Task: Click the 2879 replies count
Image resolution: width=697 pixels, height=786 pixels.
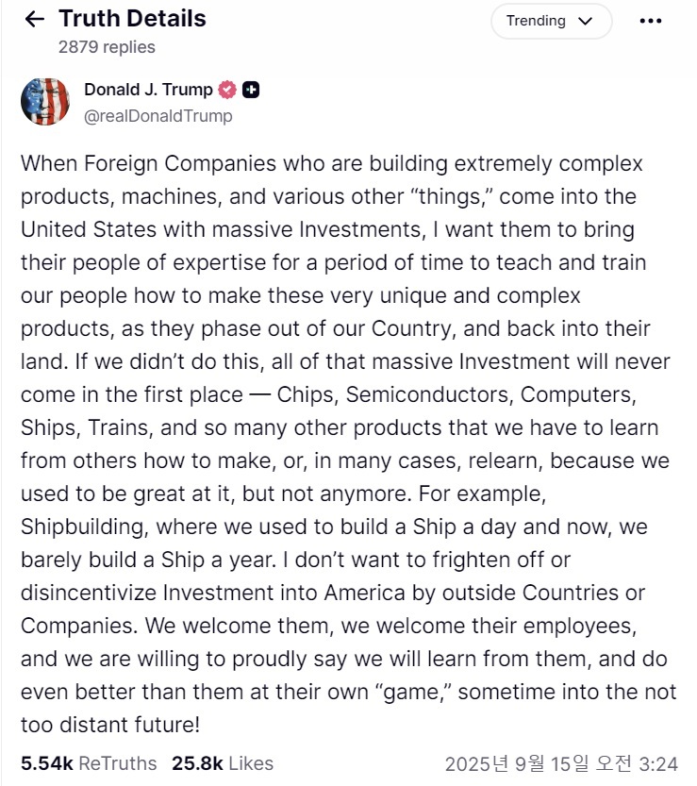Action: pyautogui.click(x=107, y=47)
